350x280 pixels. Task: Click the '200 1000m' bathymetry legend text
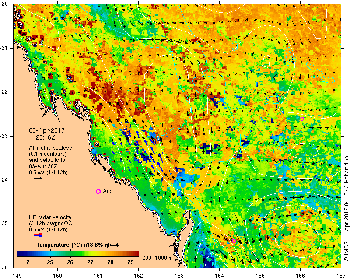coord(157,258)
